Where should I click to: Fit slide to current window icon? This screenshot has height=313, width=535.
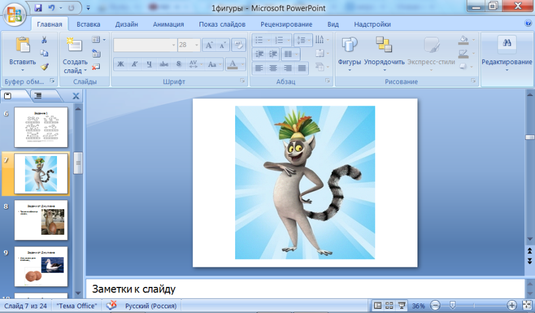[527, 305]
